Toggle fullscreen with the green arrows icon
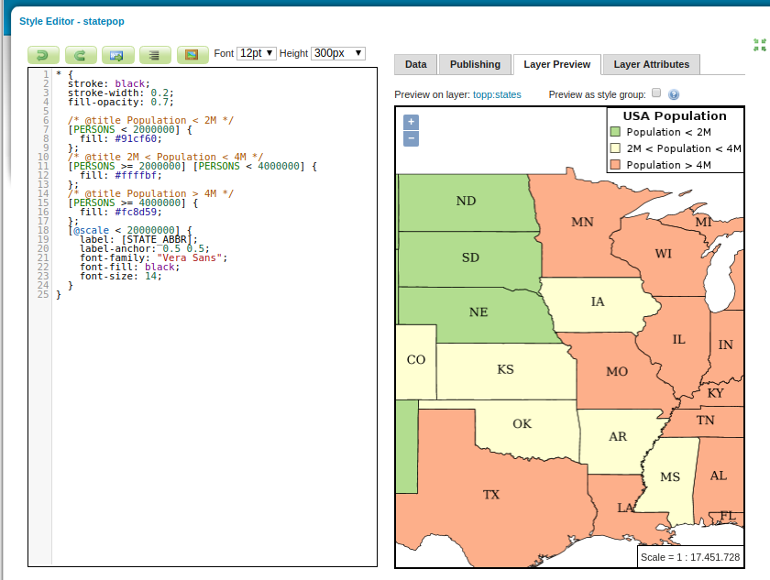Viewport: 770px width, 580px height. [759, 44]
